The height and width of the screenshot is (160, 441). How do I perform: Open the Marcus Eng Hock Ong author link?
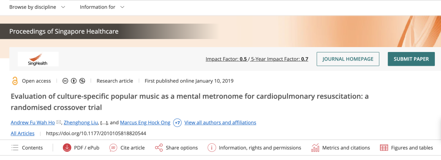(145, 123)
